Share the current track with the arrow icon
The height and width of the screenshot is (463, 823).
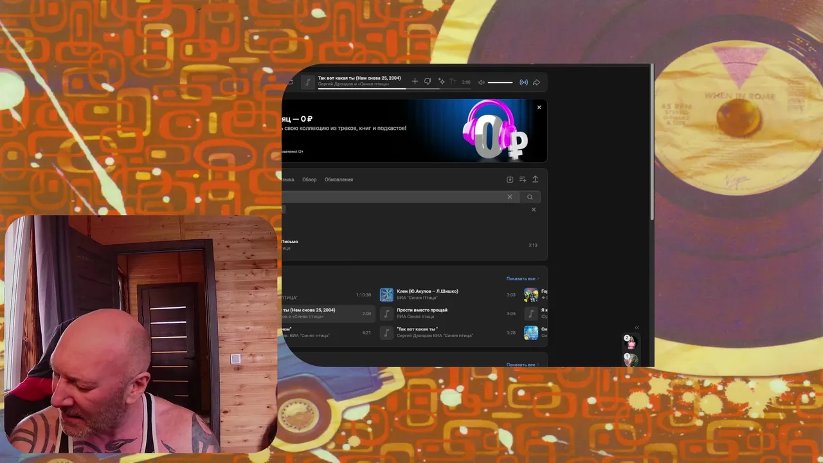536,82
